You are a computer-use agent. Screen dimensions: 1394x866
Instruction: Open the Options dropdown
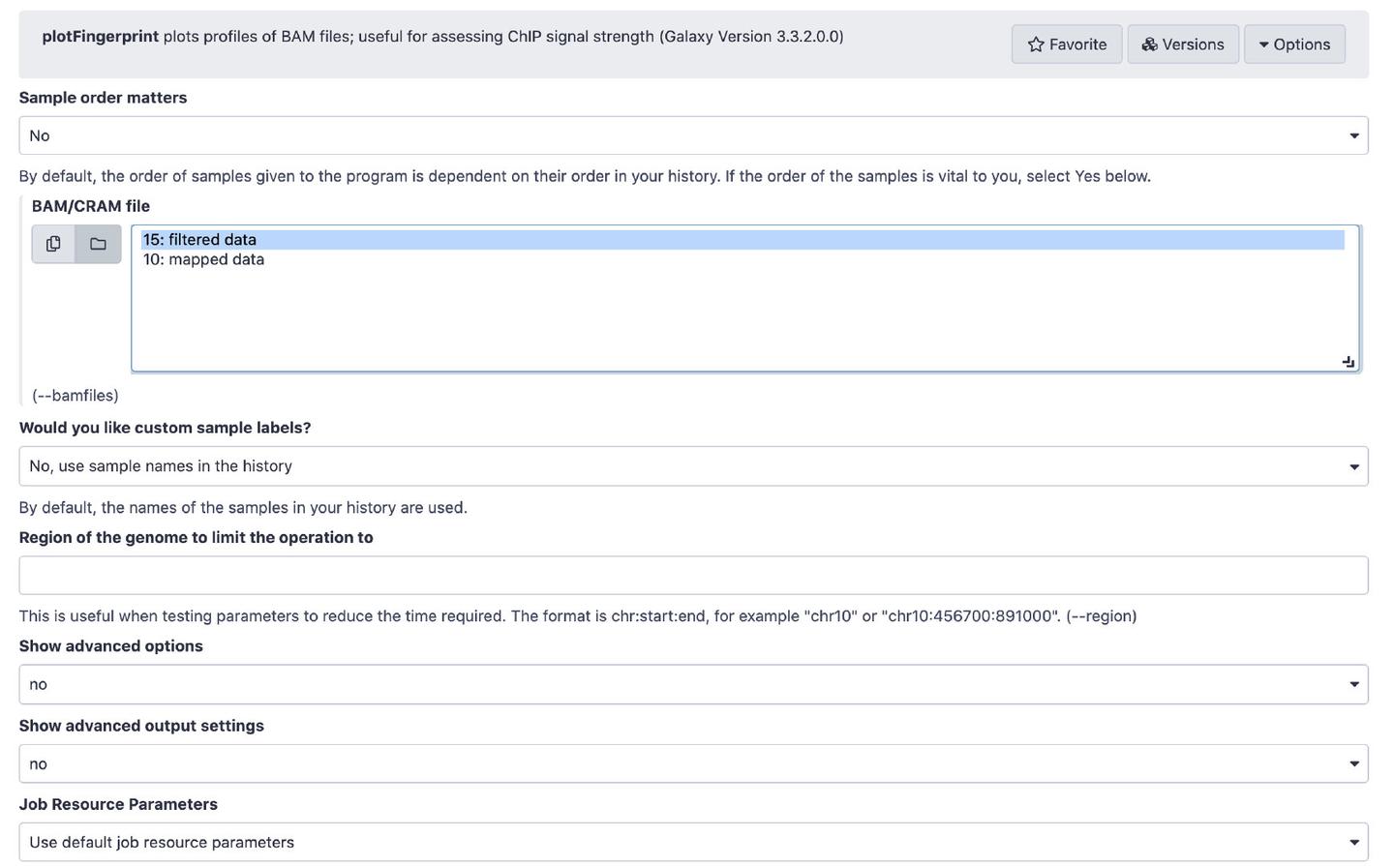pos(1293,45)
